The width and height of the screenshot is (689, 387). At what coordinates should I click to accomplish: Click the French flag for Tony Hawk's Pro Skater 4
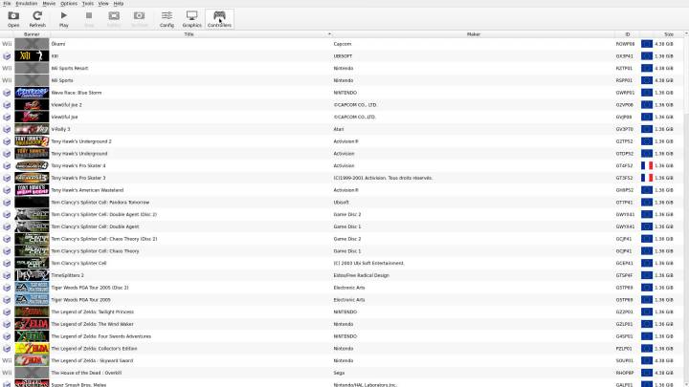[646, 166]
